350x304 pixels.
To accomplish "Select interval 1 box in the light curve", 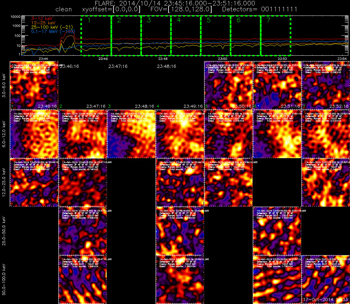I will coord(96,35).
